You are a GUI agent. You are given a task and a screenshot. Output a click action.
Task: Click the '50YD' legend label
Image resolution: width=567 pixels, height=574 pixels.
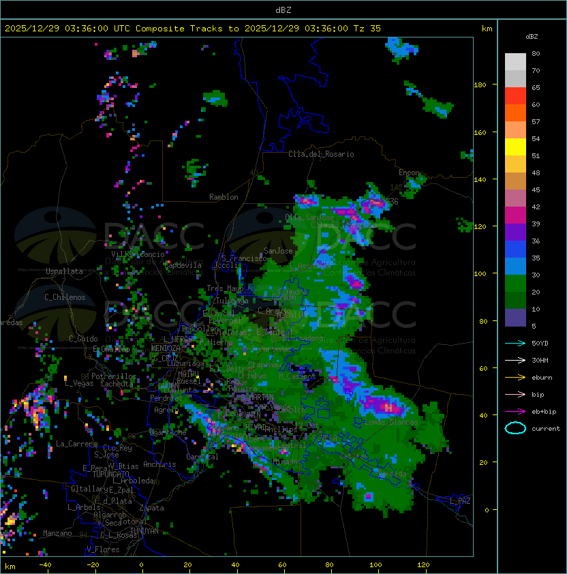(540, 344)
